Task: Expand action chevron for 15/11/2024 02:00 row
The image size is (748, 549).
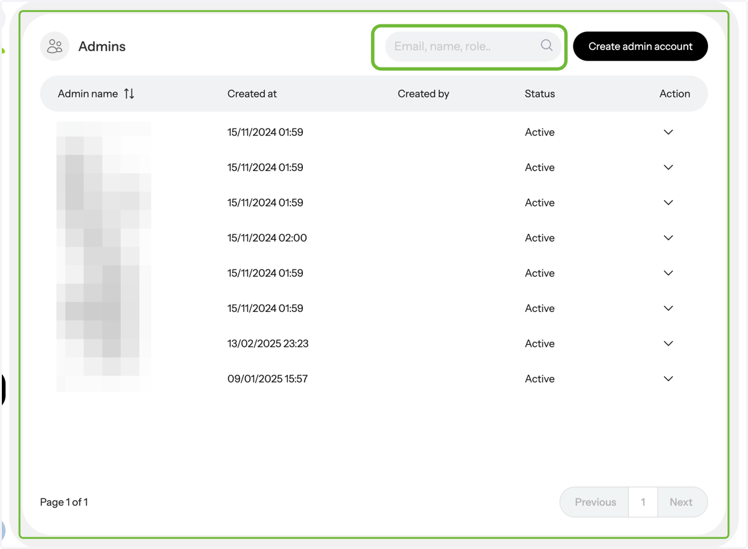Action: [x=668, y=238]
